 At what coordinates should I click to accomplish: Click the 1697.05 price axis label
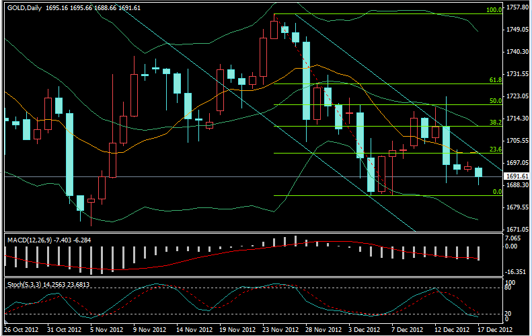click(517, 163)
